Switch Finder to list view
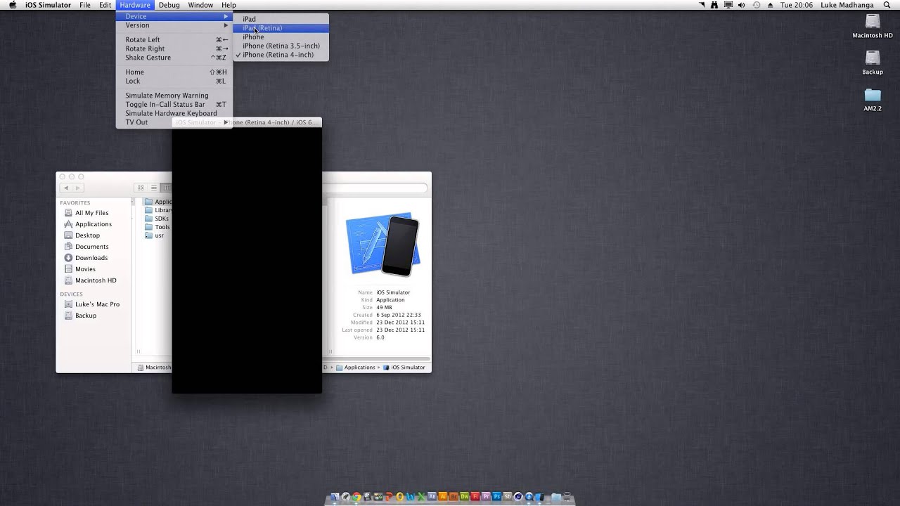Viewport: 900px width, 506px height. coord(154,188)
